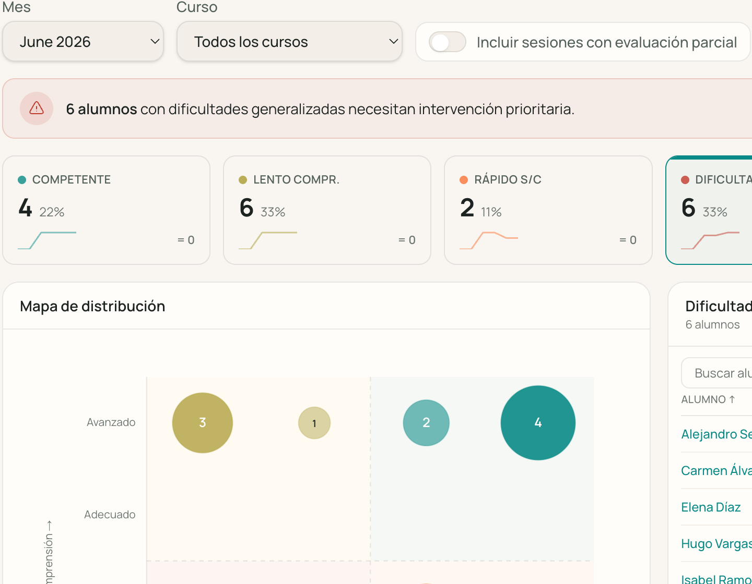The height and width of the screenshot is (584, 752).
Task: Click the RÁPIDO S/C trend sparkline
Action: click(489, 240)
